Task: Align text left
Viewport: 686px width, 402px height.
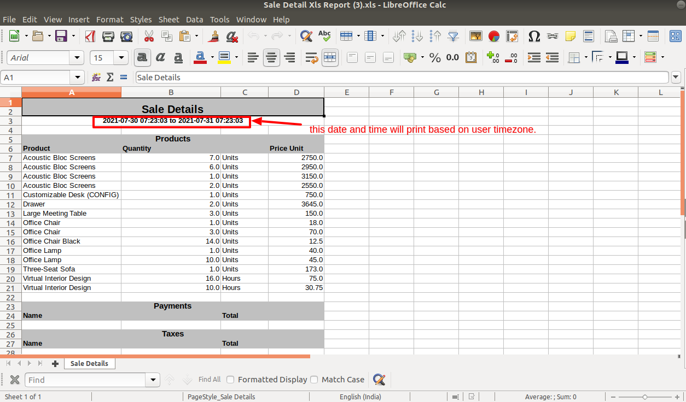Action: [253, 57]
